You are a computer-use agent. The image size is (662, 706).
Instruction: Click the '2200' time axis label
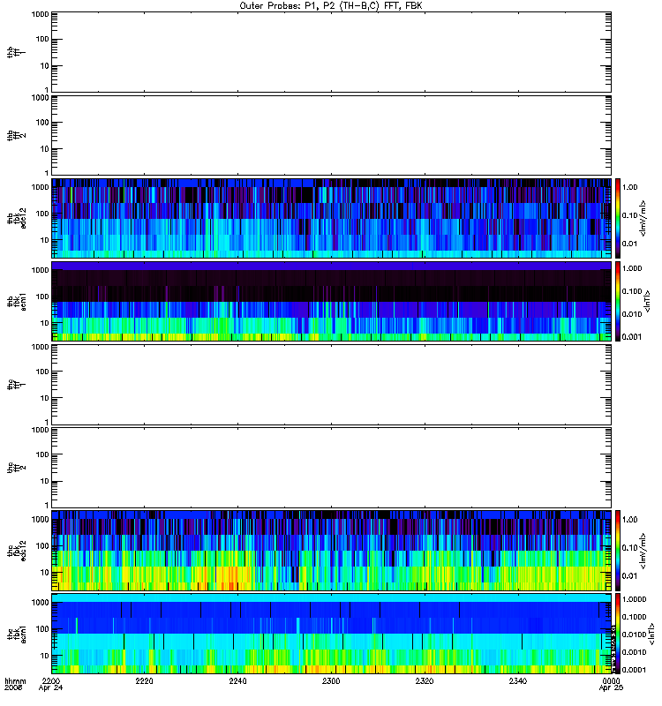coord(51,680)
